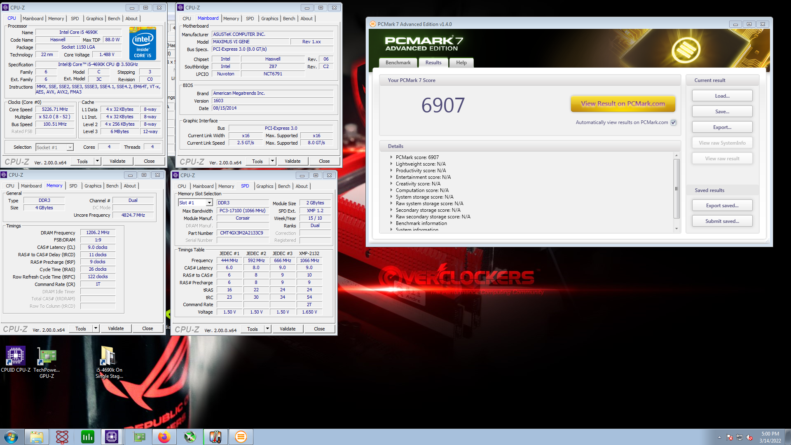This screenshot has height=445, width=791.
Task: Expand the Lightweight score detail row
Action: 391,164
